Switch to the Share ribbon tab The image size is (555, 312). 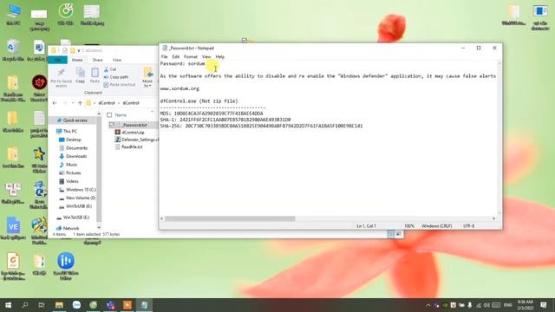coord(97,60)
